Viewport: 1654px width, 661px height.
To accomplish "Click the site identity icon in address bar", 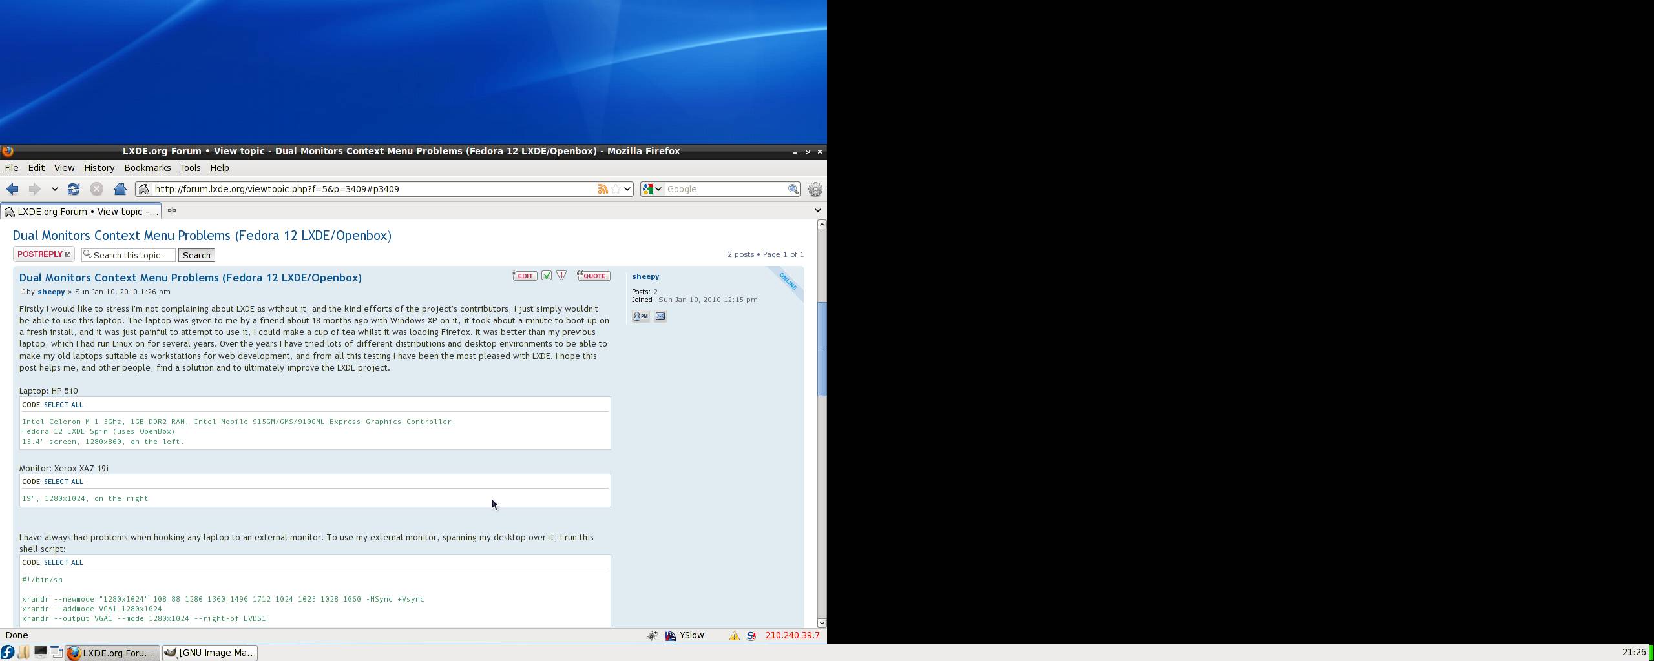I will 143,189.
